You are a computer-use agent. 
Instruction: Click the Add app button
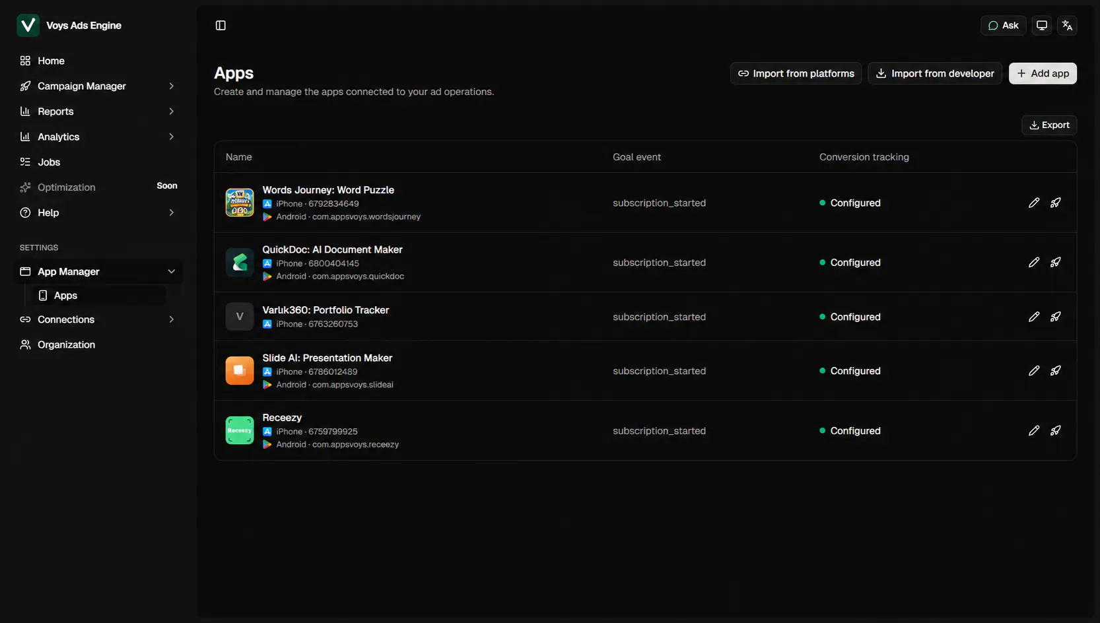(x=1043, y=73)
